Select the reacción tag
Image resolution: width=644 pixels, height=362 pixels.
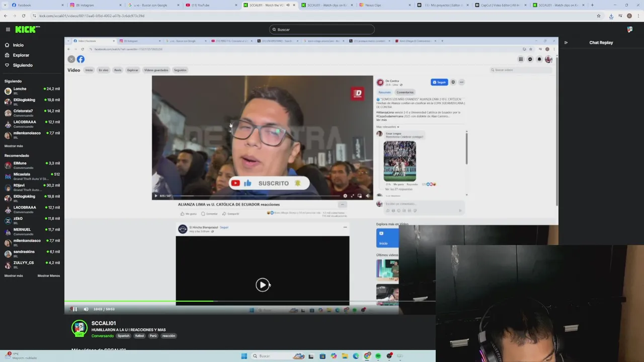[169, 336]
